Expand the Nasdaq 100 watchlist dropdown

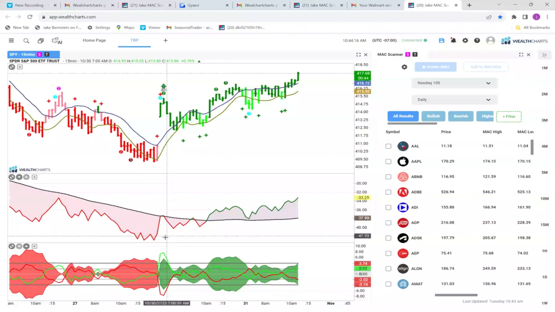pos(454,83)
